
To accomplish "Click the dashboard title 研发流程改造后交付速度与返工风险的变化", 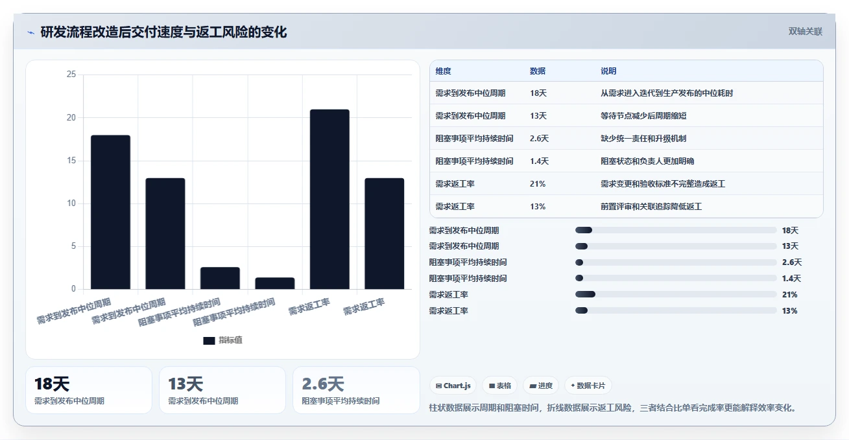I will click(x=163, y=32).
